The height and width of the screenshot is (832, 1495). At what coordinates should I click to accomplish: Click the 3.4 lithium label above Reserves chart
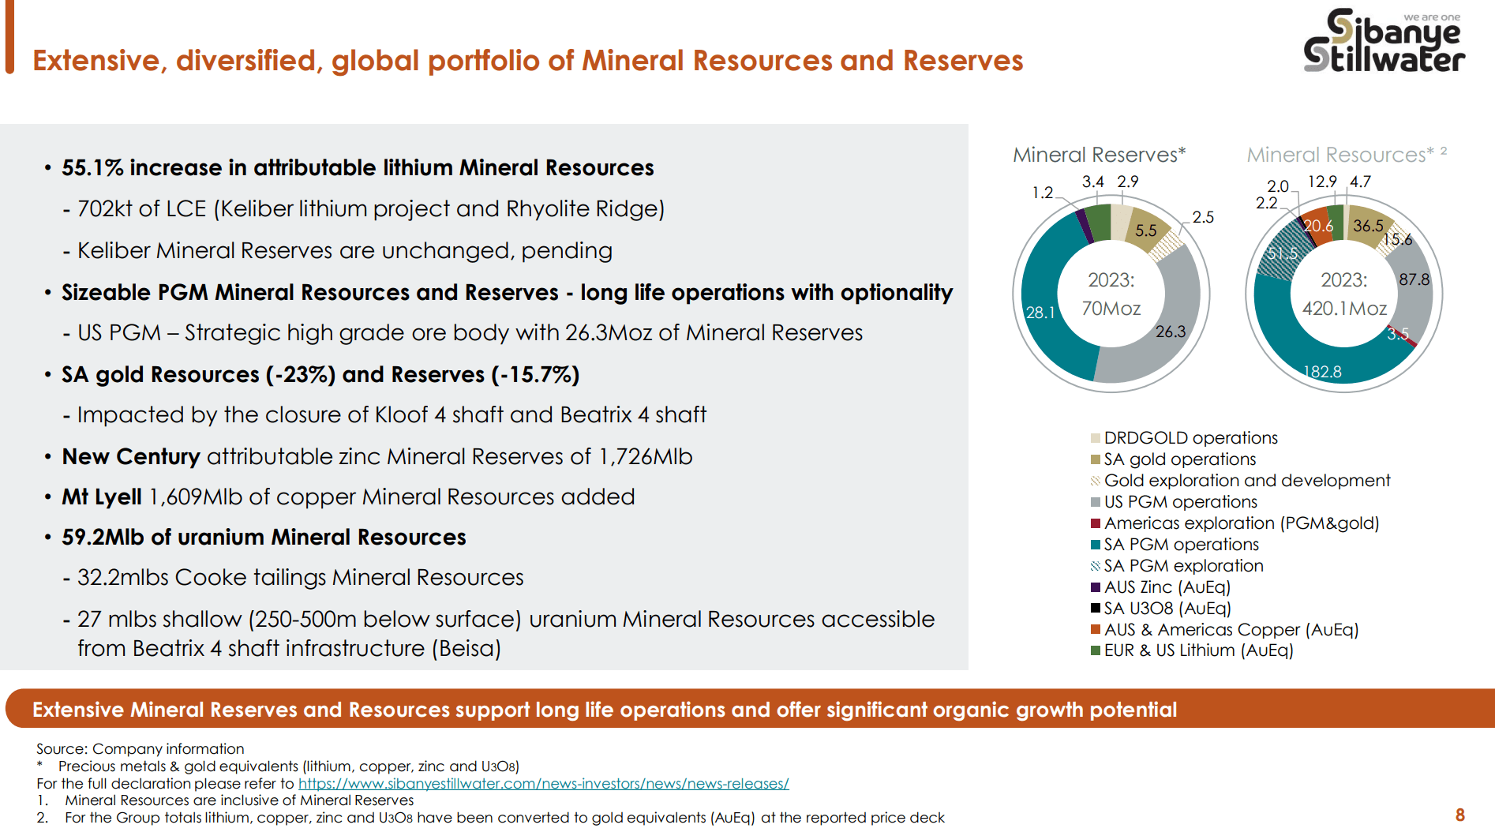point(1092,182)
